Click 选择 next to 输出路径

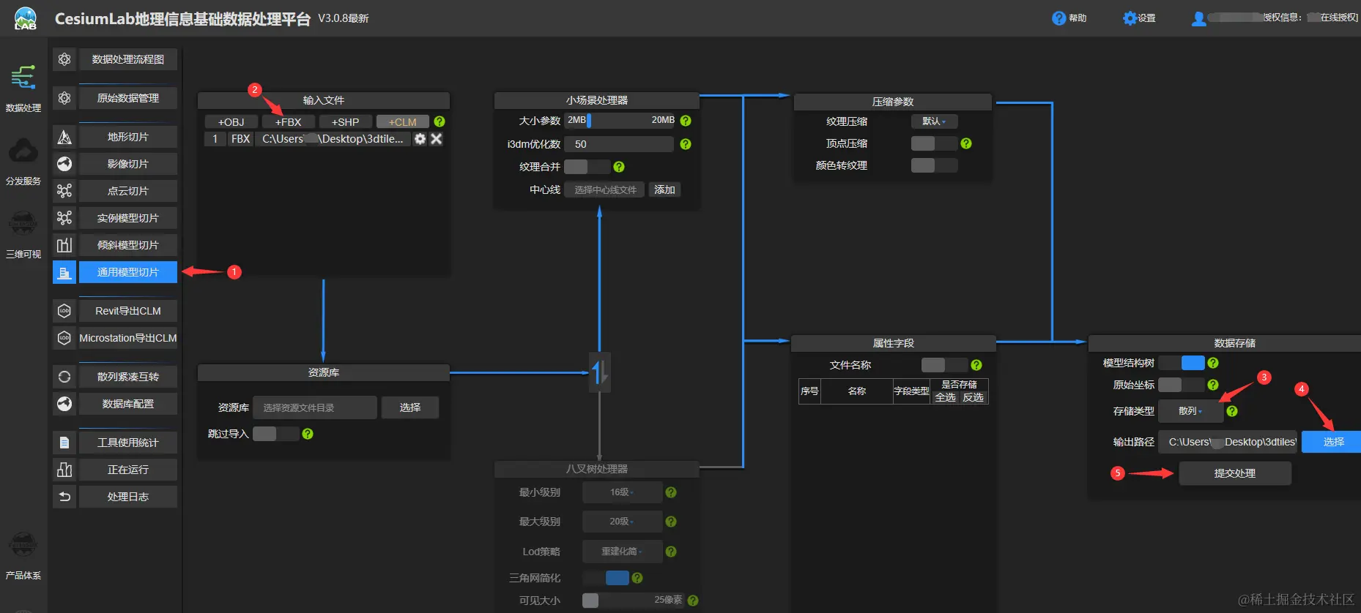pyautogui.click(x=1332, y=442)
